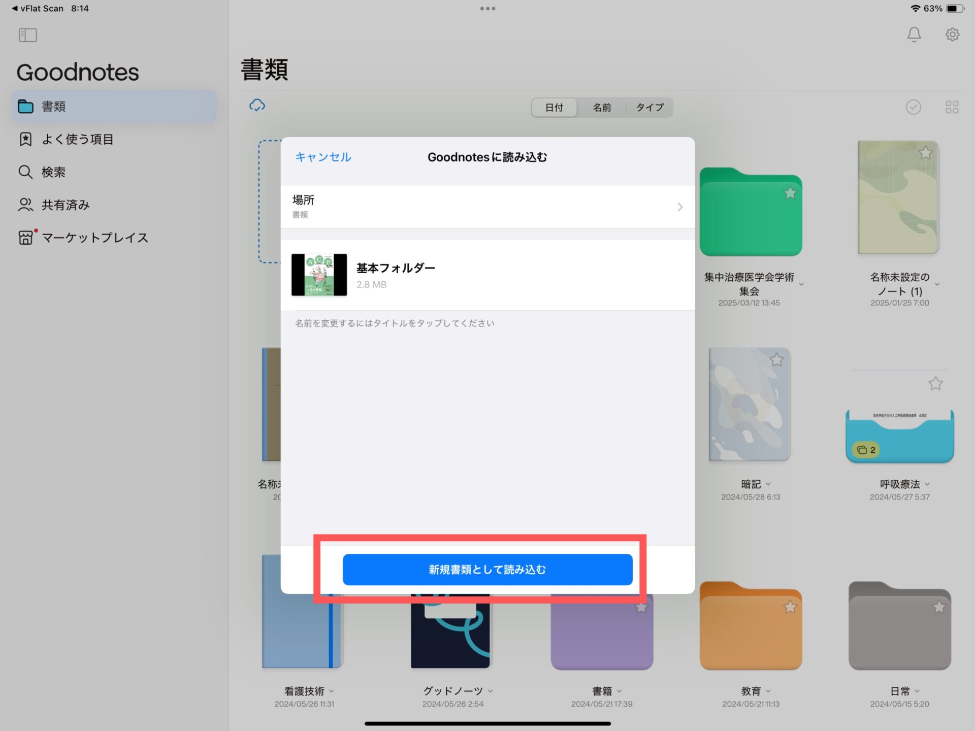Tap the Wi-Fi status icon
The height and width of the screenshot is (731, 975).
click(x=915, y=8)
